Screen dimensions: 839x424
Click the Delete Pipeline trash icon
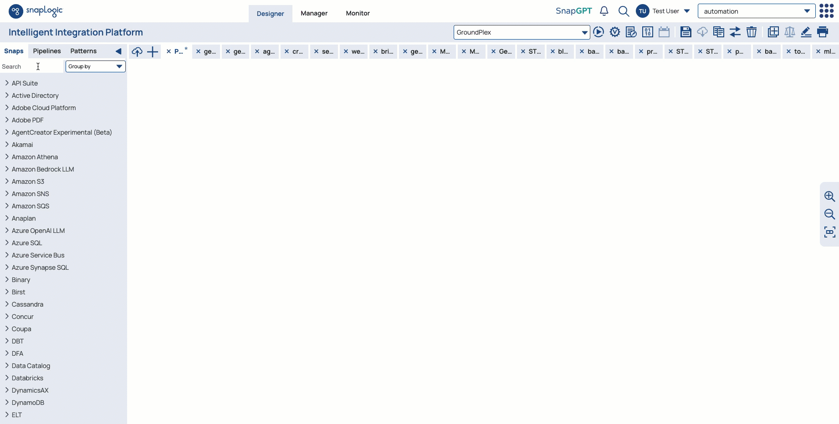click(x=752, y=32)
